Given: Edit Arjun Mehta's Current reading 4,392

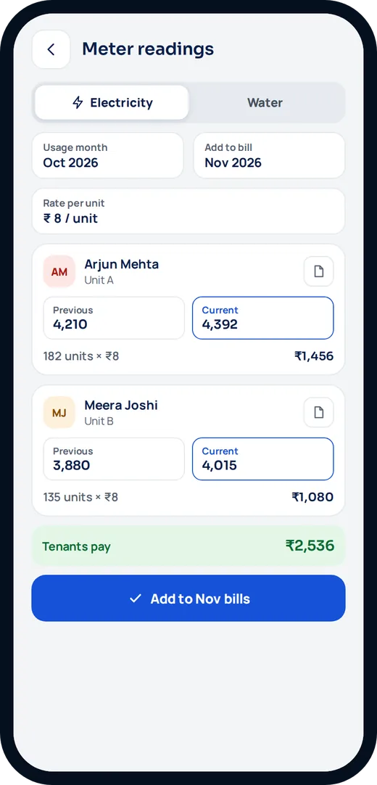Looking at the screenshot, I should [263, 318].
